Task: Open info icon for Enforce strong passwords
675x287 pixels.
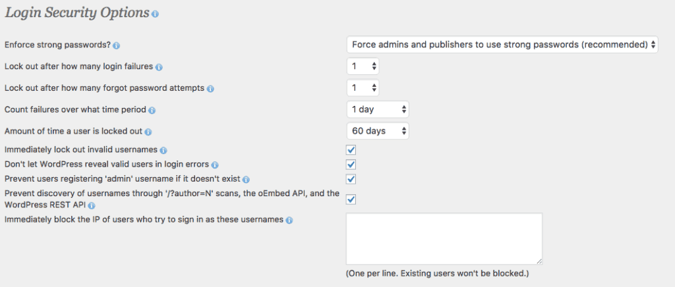Action: pyautogui.click(x=116, y=45)
